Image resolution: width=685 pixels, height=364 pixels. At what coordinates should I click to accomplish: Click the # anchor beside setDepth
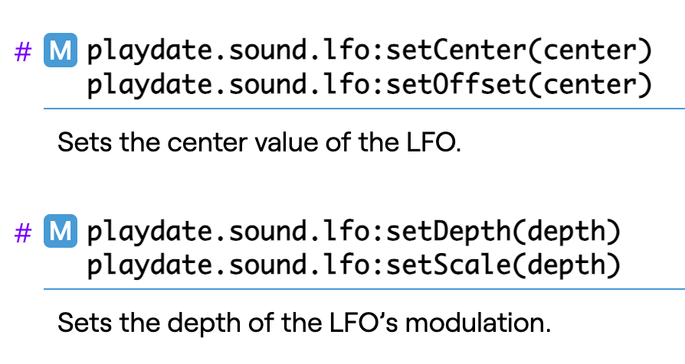click(x=24, y=233)
